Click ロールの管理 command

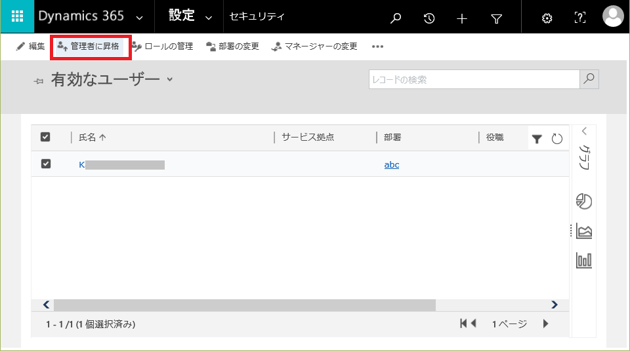(163, 46)
